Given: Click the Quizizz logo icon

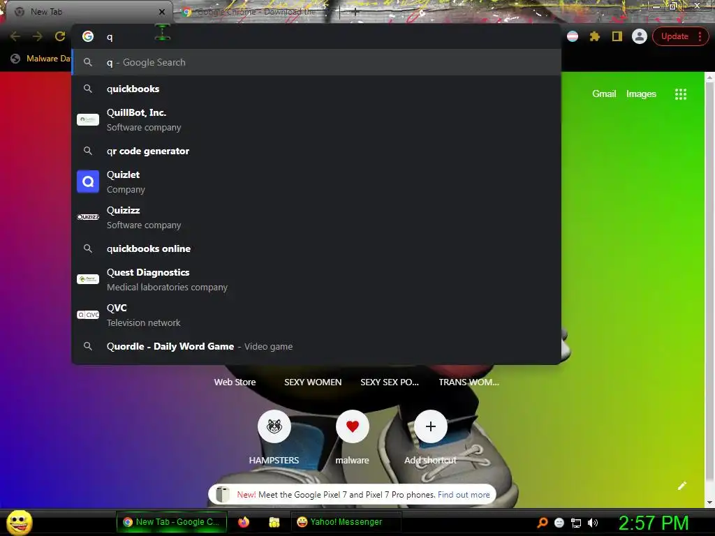Looking at the screenshot, I should coord(88,217).
